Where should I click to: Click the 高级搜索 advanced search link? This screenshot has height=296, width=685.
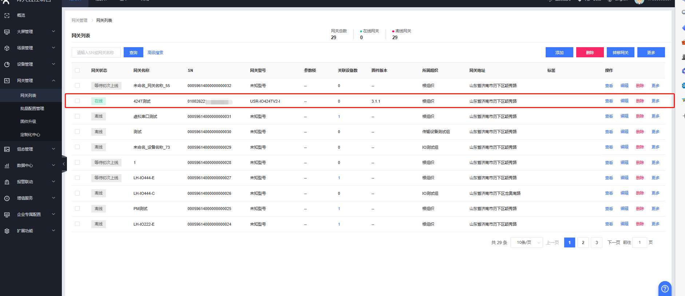[x=155, y=53]
